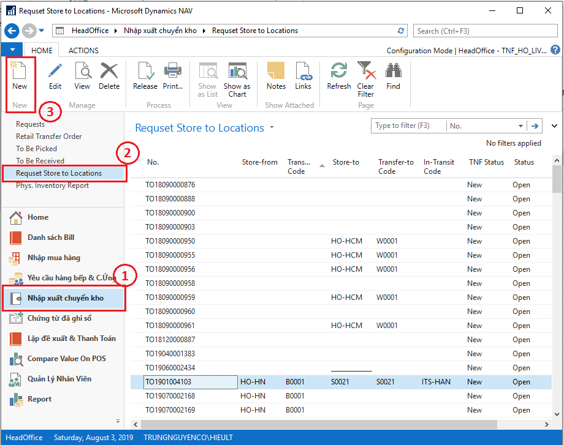Open the navigation history dropdown arrow

41,31
